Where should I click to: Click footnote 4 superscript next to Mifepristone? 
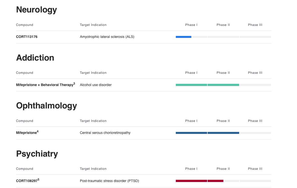pos(38,131)
